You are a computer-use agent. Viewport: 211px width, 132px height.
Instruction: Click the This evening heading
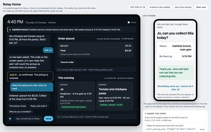pos(66,78)
